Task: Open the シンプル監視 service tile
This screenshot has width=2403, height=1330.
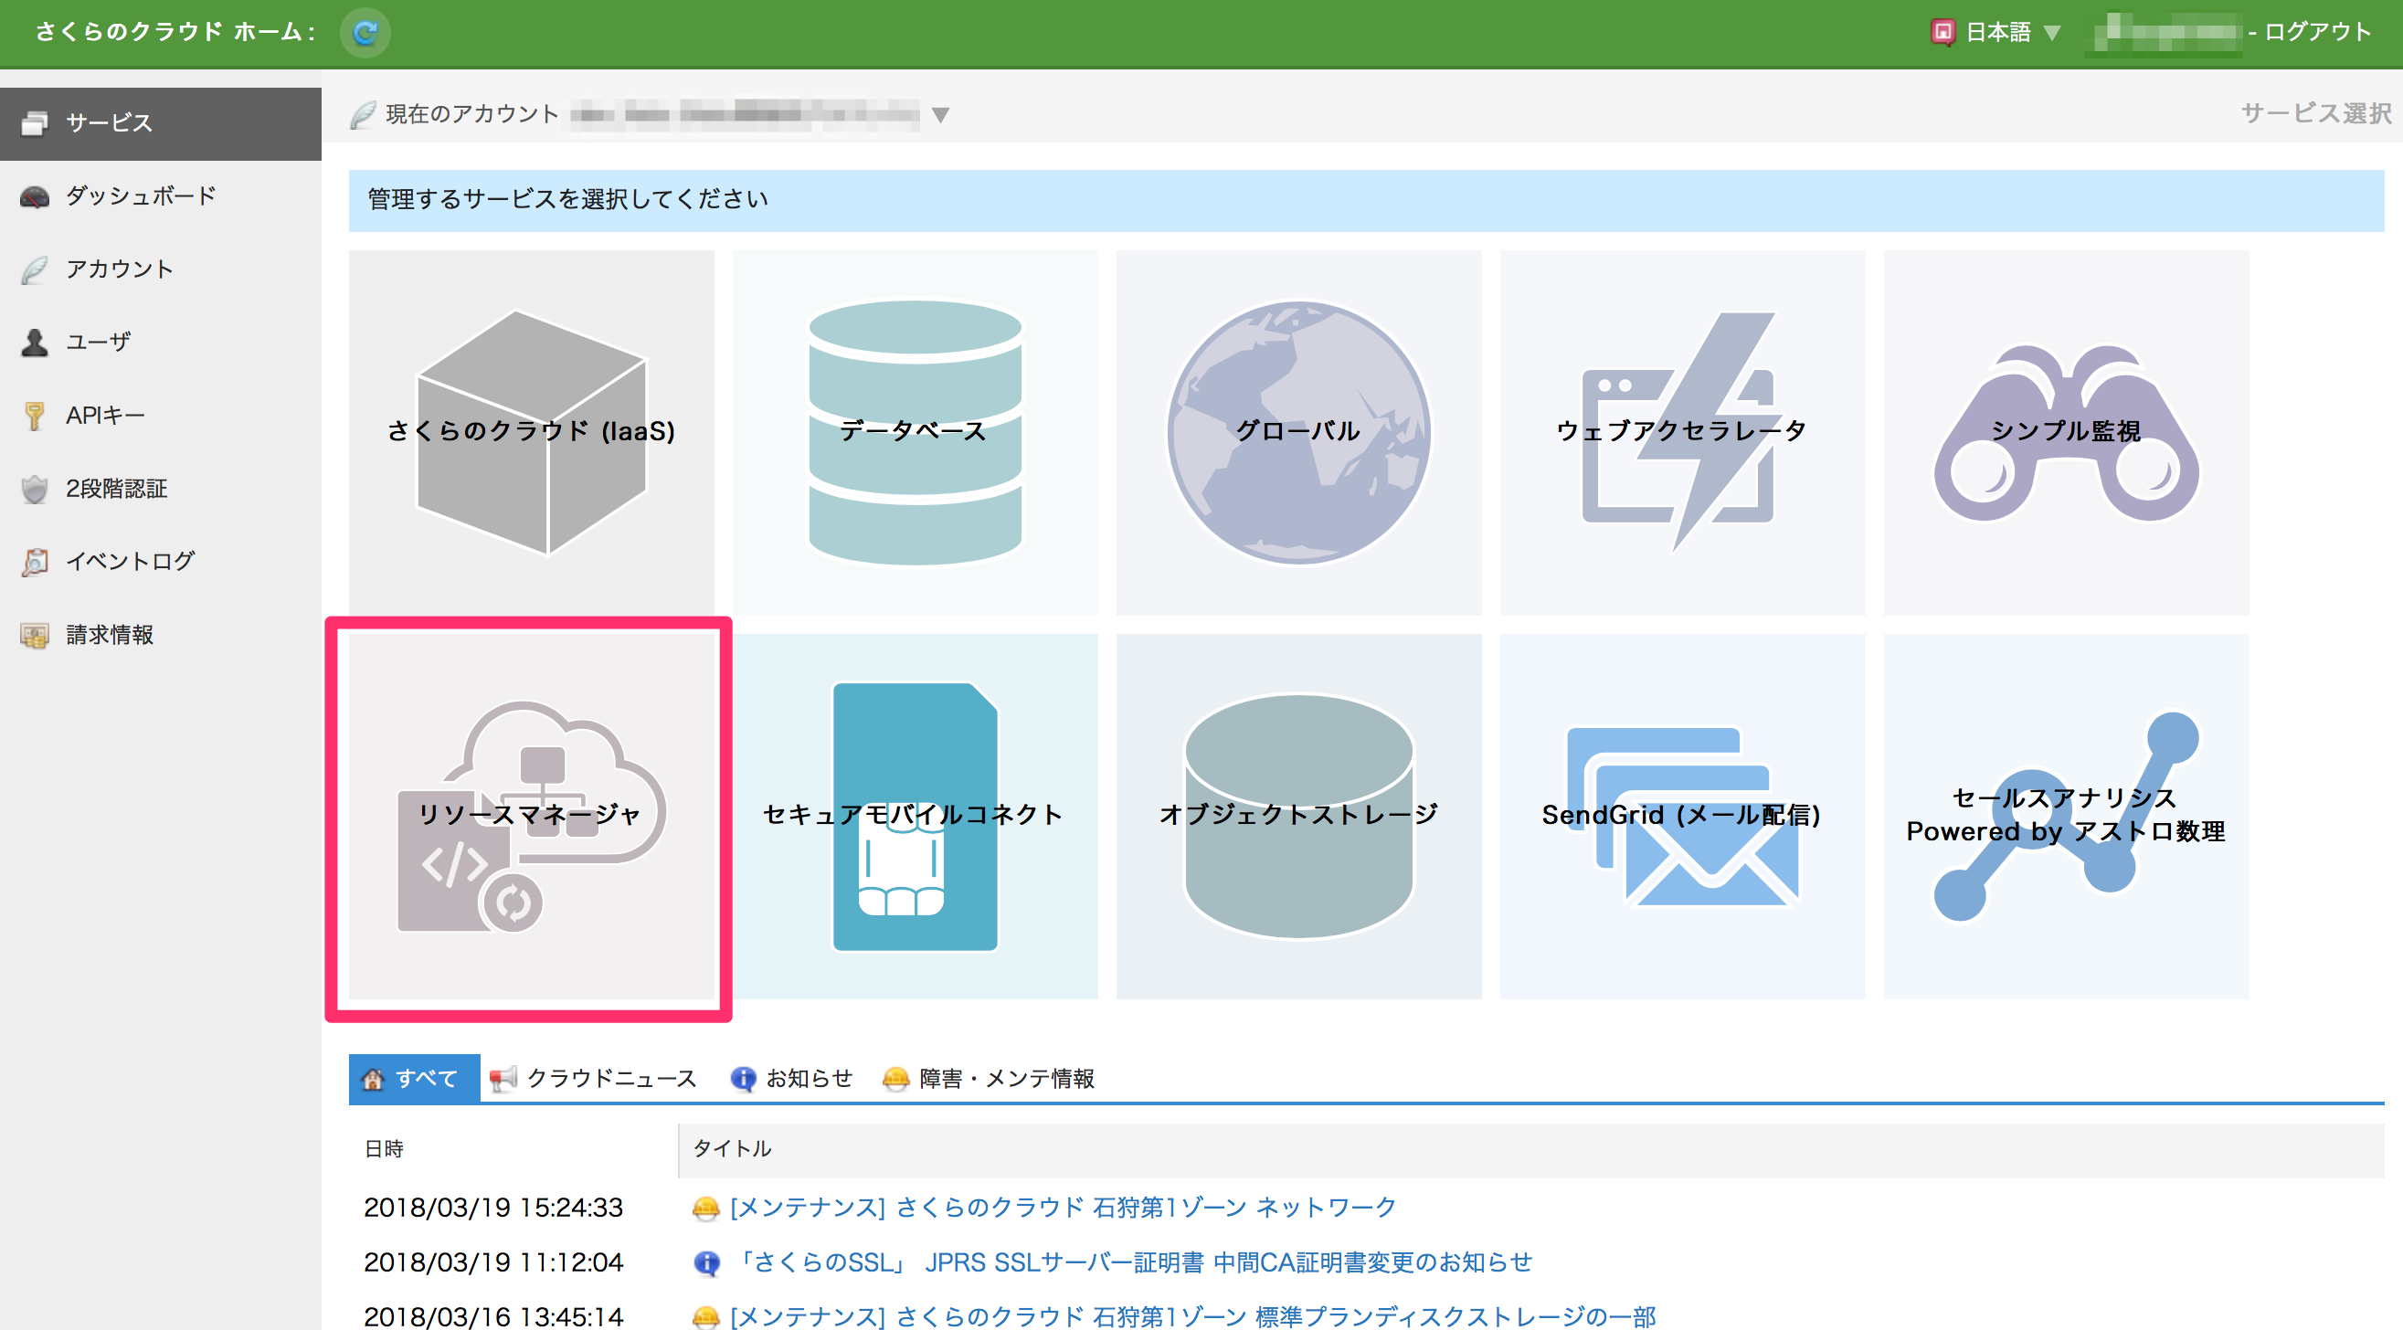Action: click(2066, 432)
